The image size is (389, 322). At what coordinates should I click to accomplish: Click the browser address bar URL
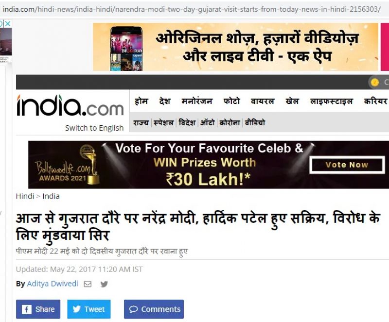coord(192,9)
